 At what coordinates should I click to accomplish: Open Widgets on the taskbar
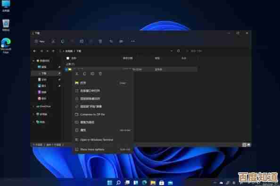[136, 183]
